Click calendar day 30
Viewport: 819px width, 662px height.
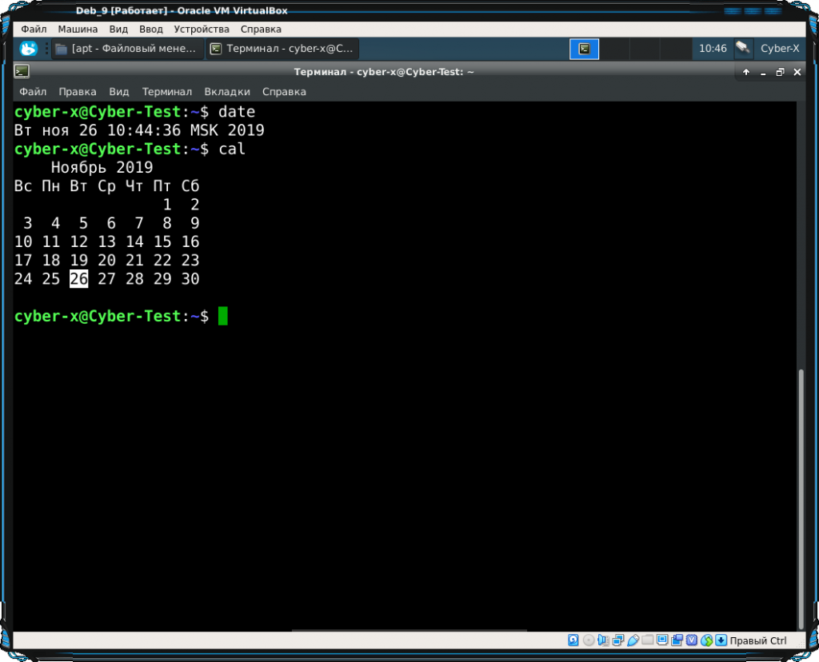[190, 279]
